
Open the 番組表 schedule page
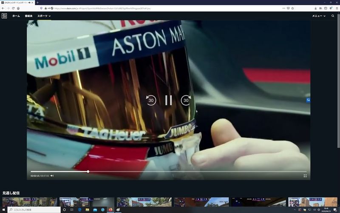[x=28, y=16]
